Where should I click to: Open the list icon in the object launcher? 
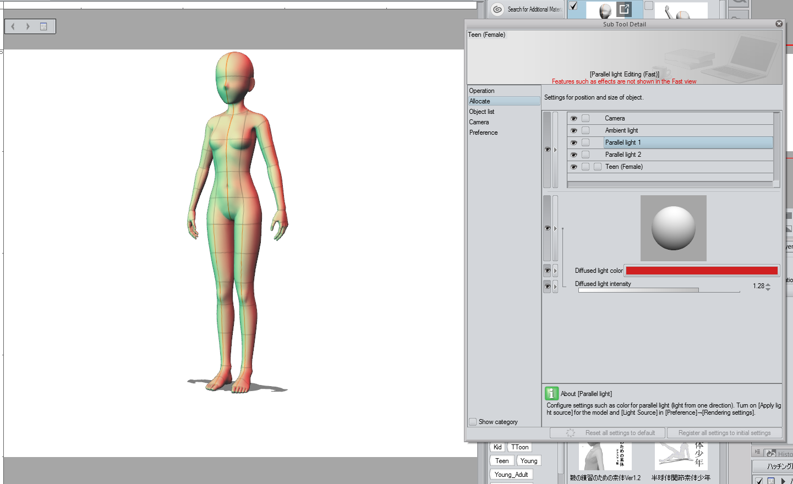(43, 26)
